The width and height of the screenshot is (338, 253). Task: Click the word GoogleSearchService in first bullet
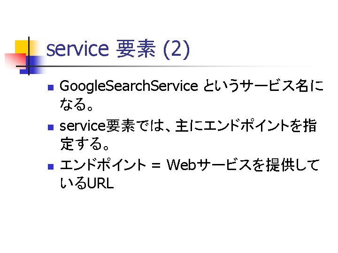[x=129, y=86]
